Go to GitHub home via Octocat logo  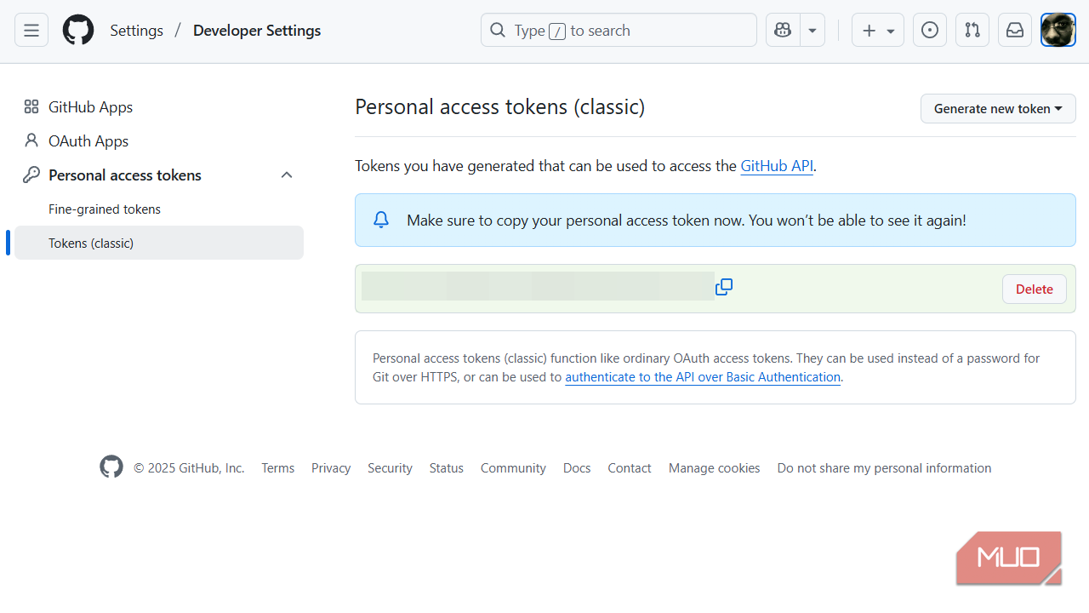[x=78, y=31]
